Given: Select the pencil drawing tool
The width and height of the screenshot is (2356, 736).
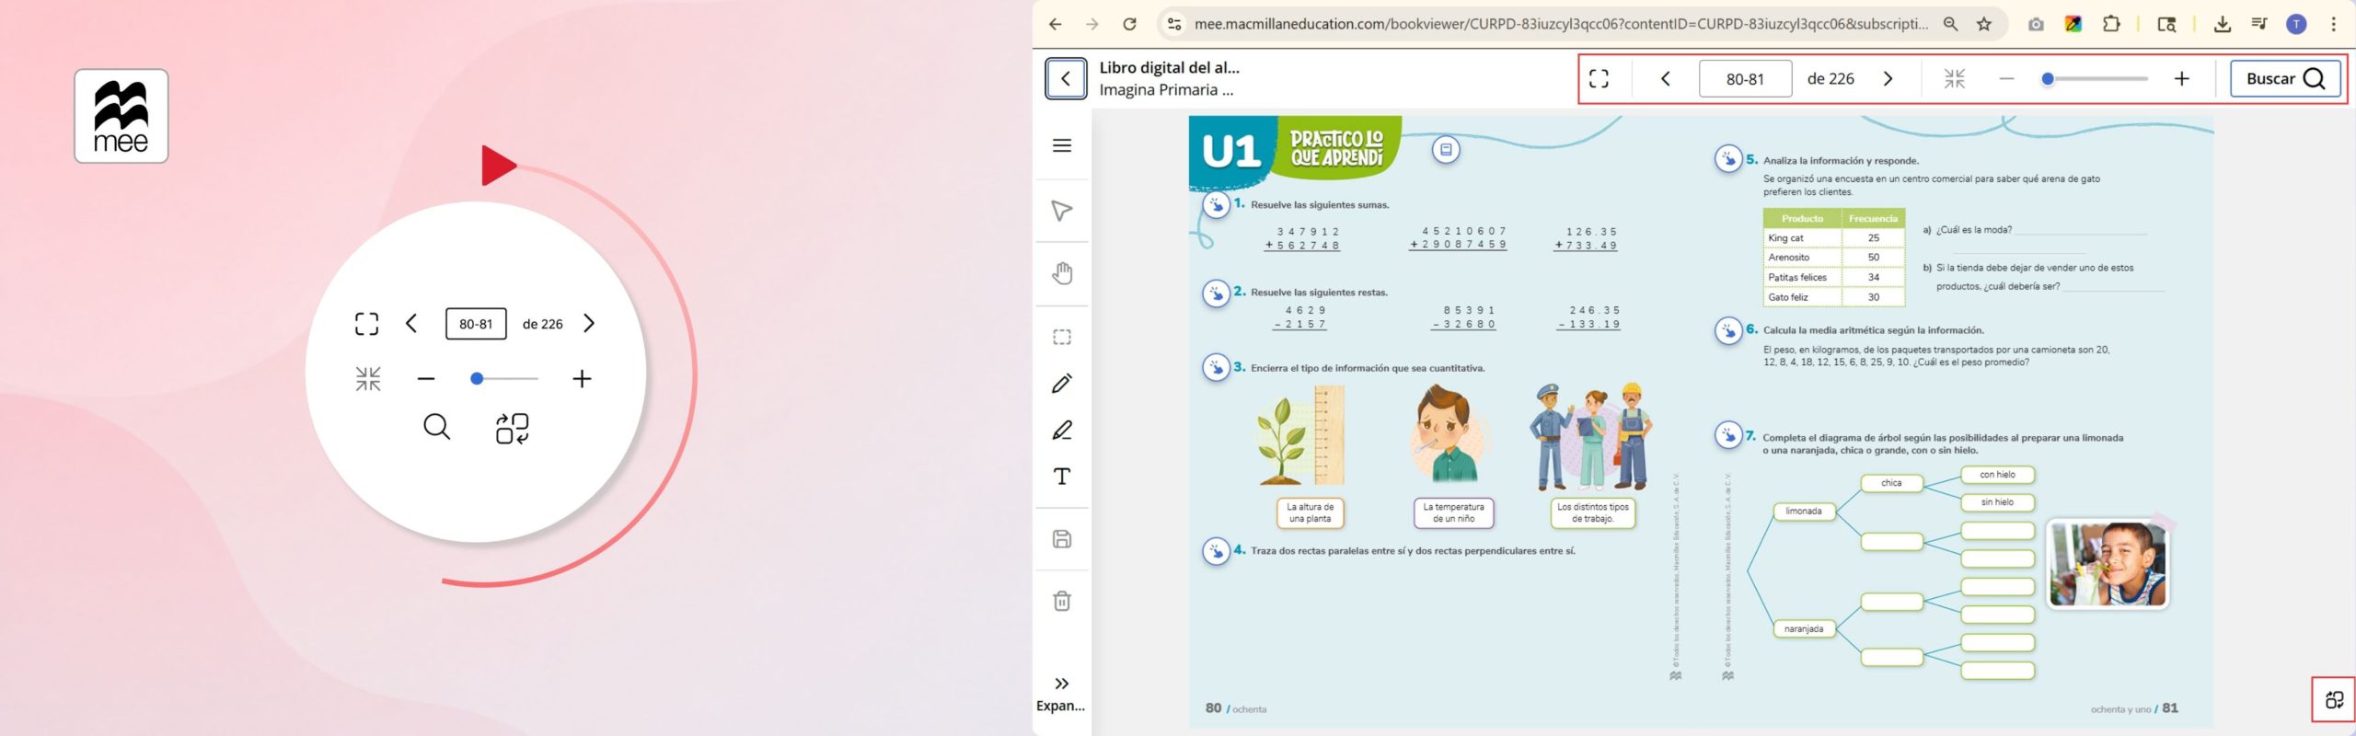Looking at the screenshot, I should 1062,383.
